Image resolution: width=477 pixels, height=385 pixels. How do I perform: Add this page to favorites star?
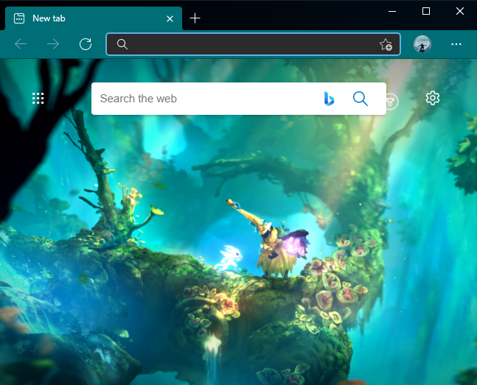pyautogui.click(x=386, y=44)
